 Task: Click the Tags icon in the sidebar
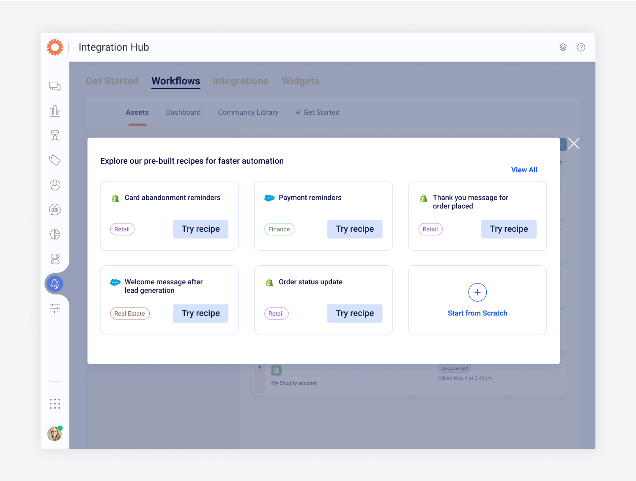point(55,160)
